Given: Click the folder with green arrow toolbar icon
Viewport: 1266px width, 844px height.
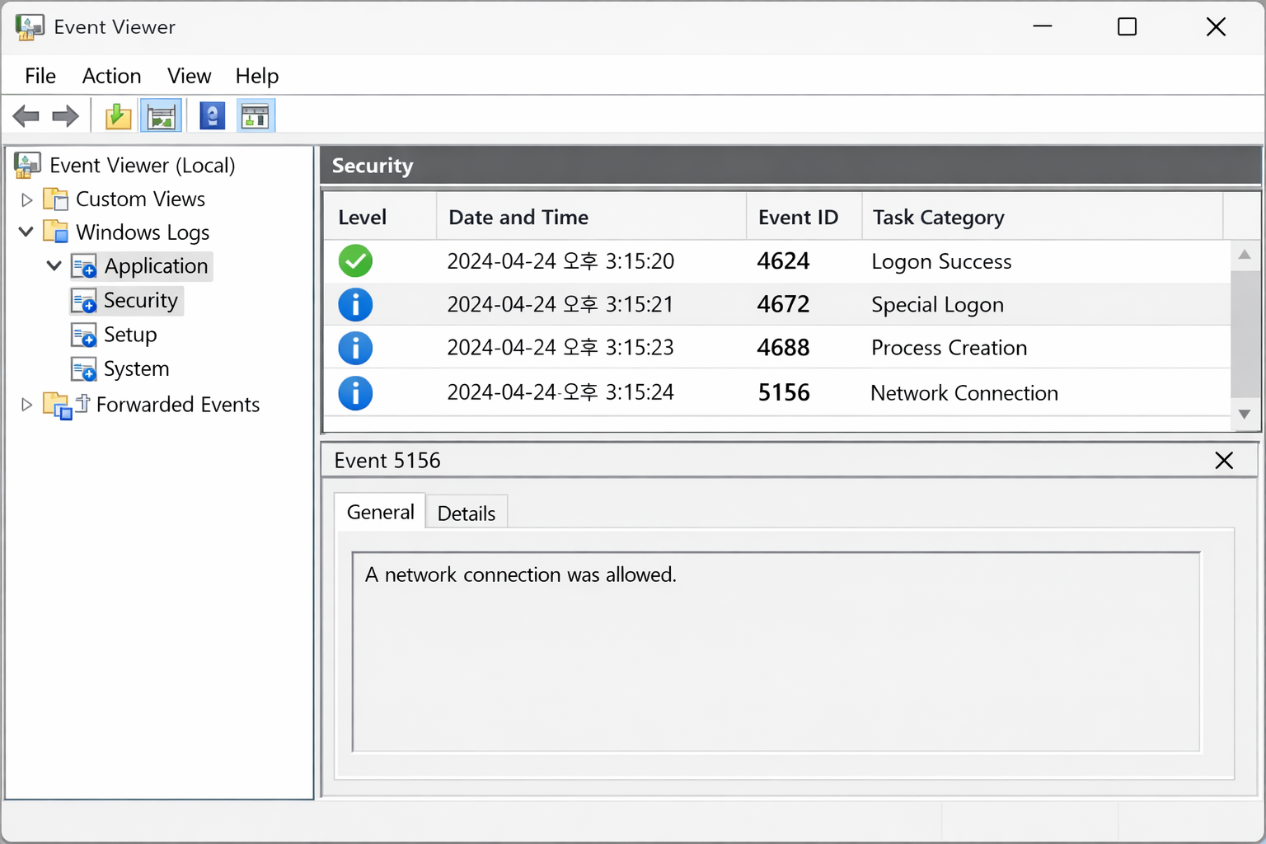Looking at the screenshot, I should click(118, 116).
